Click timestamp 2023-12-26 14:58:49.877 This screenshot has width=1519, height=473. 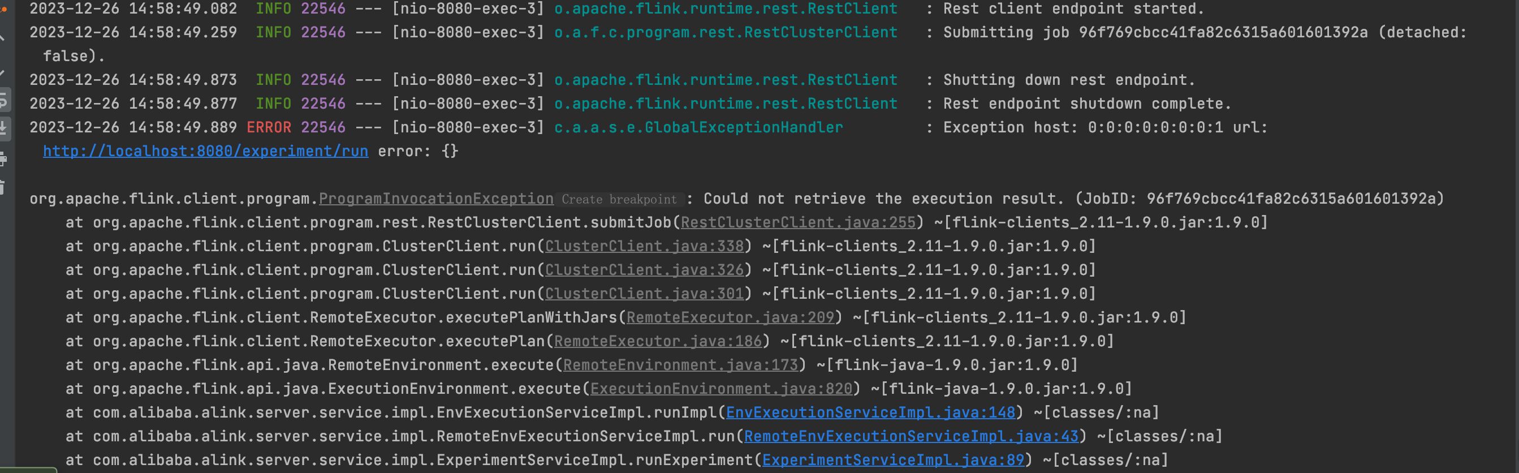pos(133,104)
